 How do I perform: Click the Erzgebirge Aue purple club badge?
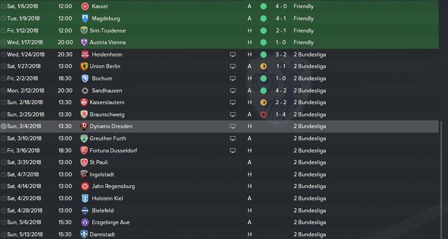point(85,222)
